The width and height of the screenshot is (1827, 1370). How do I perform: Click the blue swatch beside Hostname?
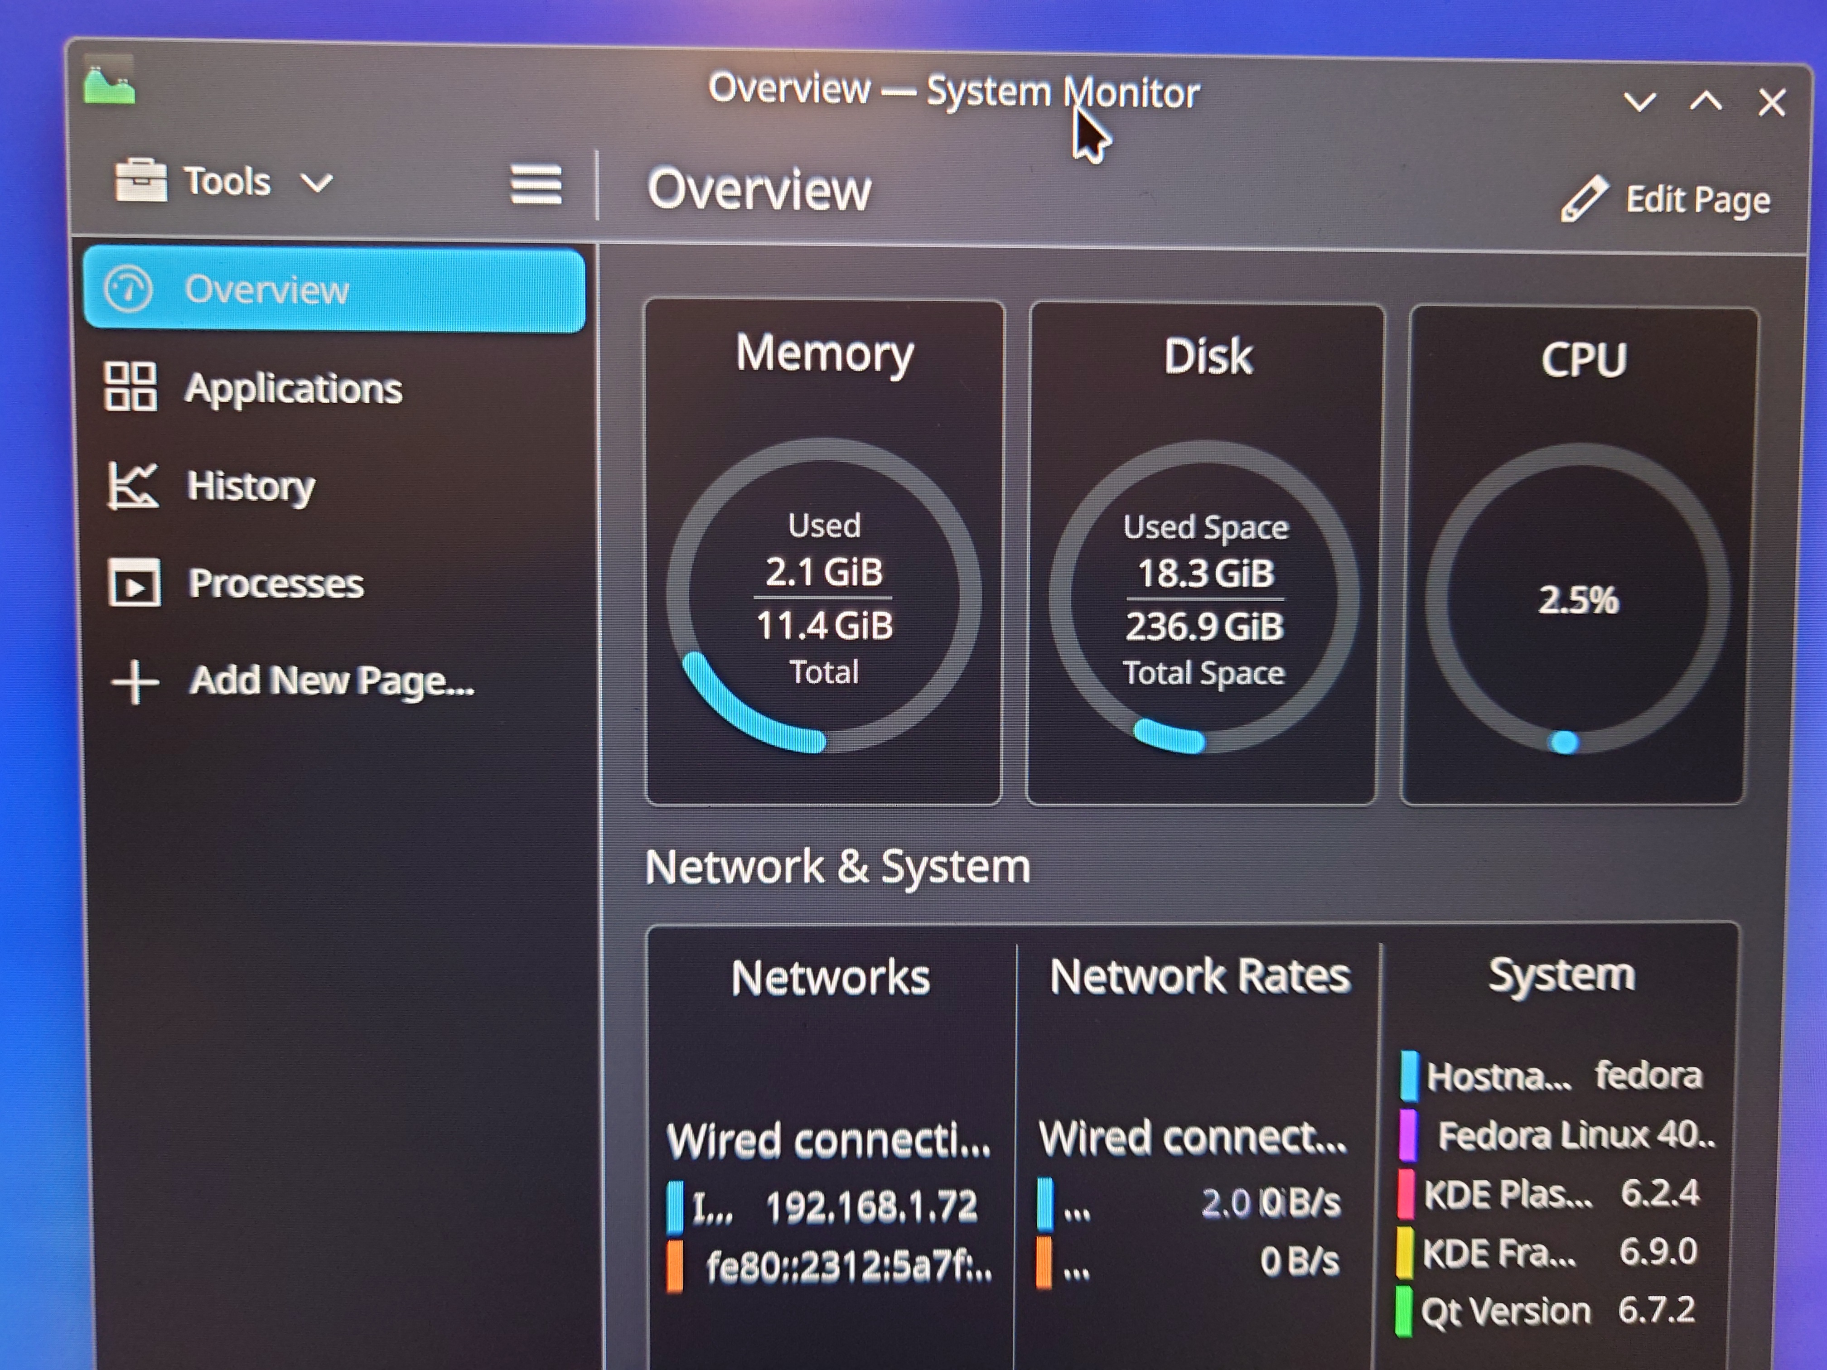click(x=1409, y=1076)
